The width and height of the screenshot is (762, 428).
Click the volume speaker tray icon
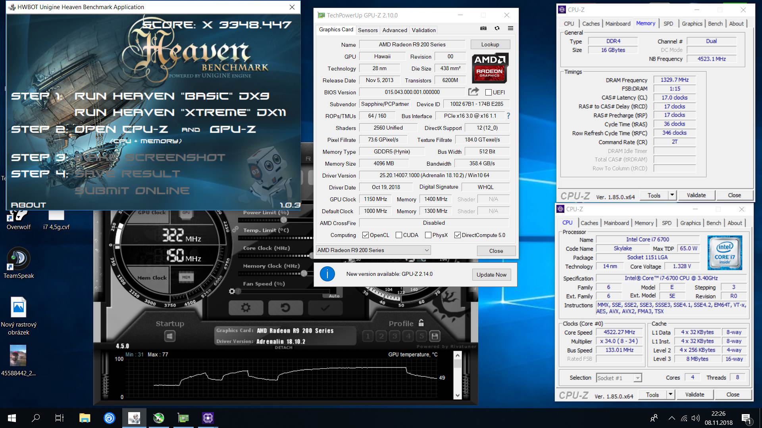click(695, 418)
